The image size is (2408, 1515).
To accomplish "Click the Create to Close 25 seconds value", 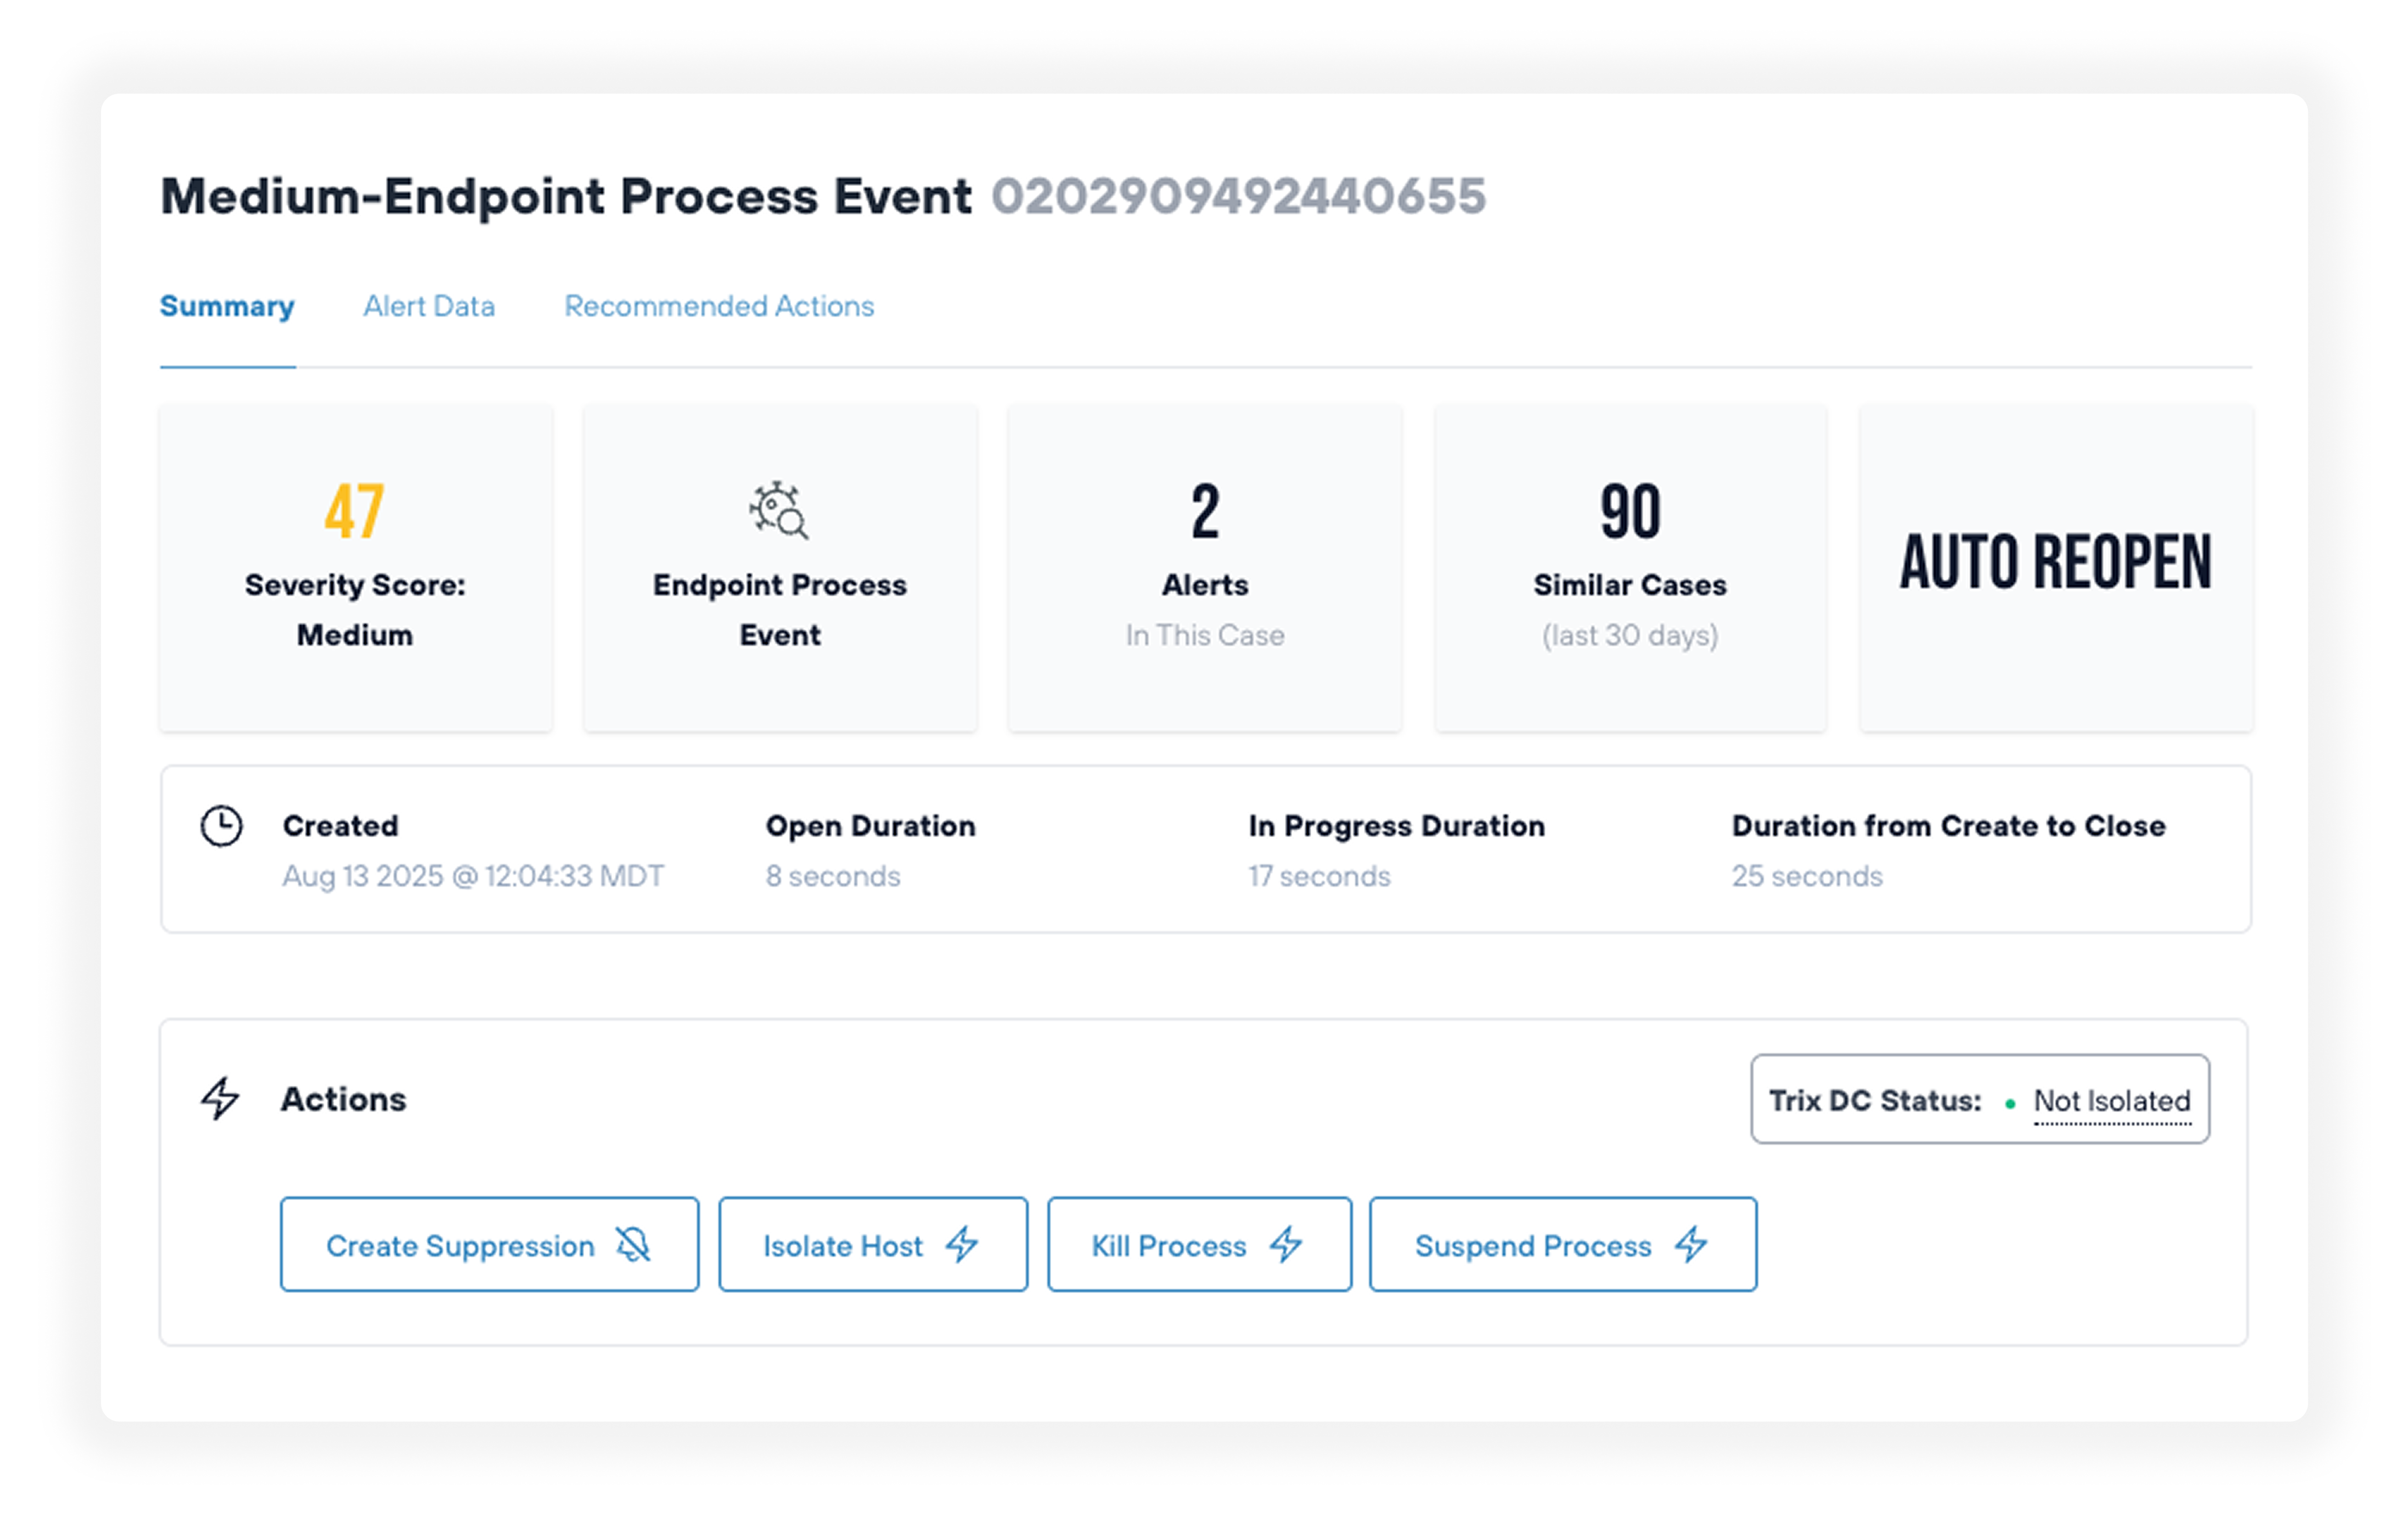I will [x=1807, y=877].
